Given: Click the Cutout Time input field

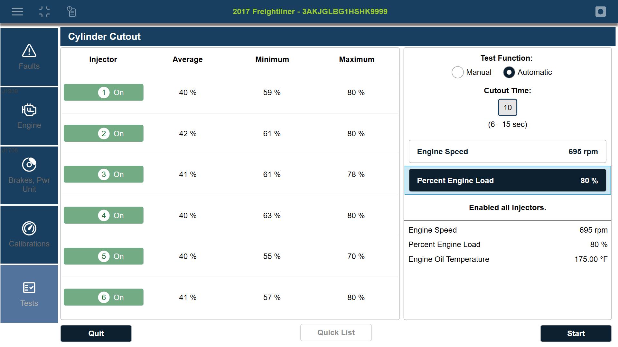Looking at the screenshot, I should pyautogui.click(x=507, y=108).
